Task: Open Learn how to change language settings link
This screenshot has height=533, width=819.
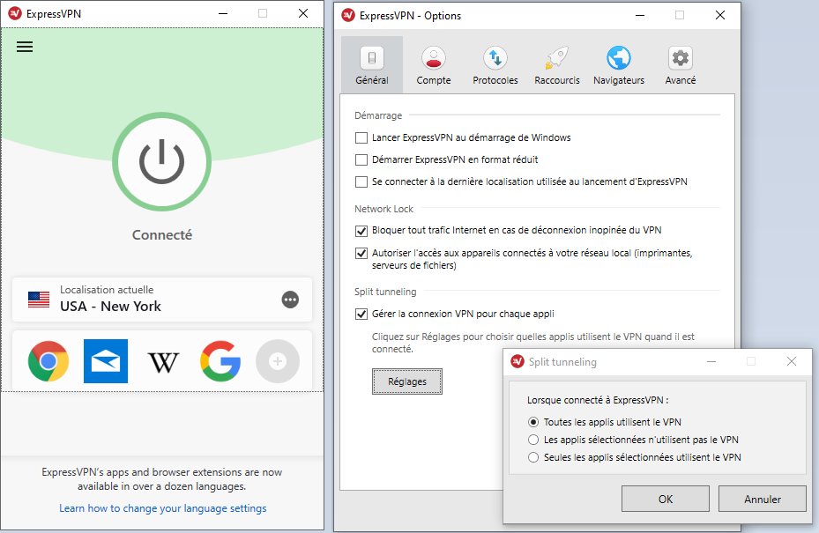Action: click(162, 508)
